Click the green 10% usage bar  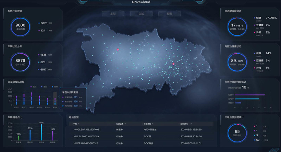19,138
